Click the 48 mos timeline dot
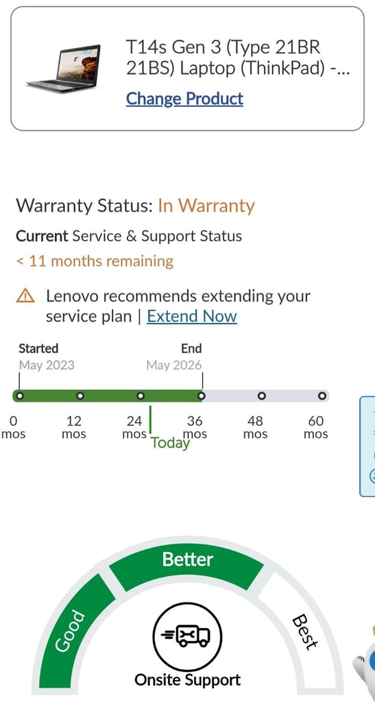 point(262,396)
